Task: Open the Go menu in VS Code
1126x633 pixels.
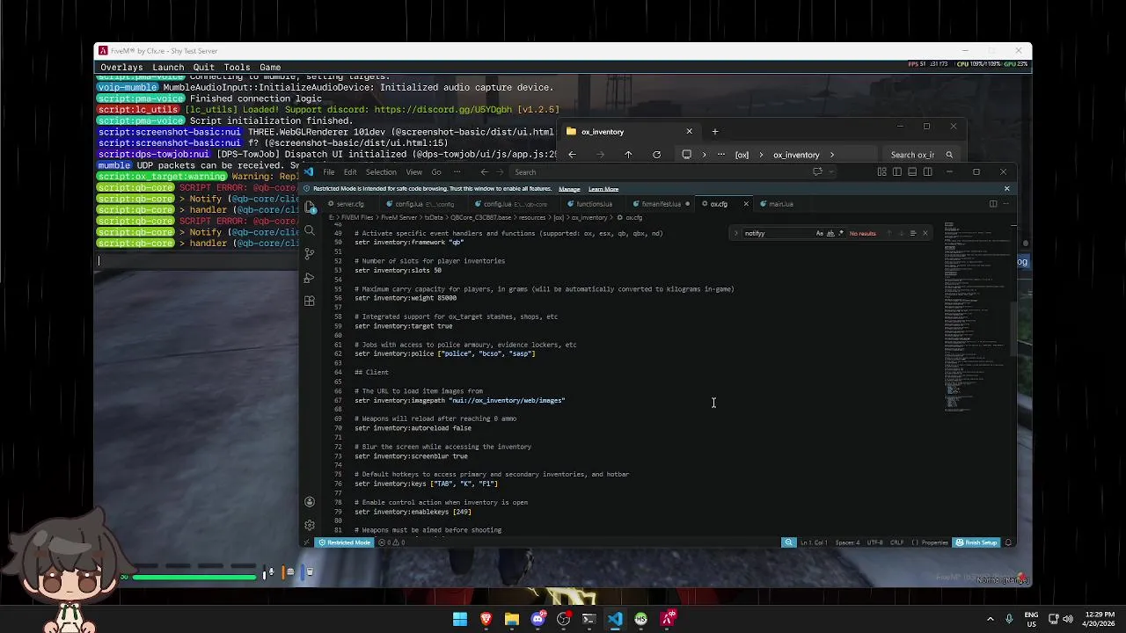Action: click(436, 172)
